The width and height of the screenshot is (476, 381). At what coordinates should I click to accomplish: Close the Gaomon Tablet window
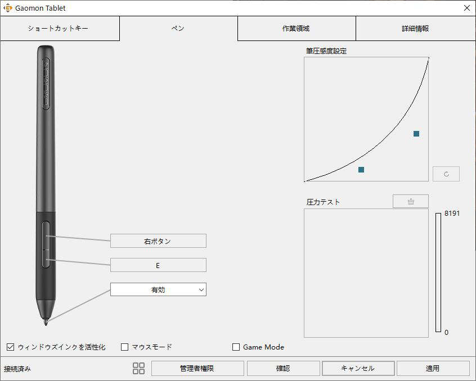coord(467,8)
